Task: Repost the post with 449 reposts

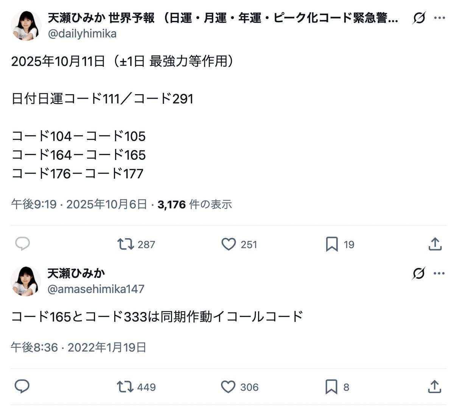Action: click(x=125, y=387)
